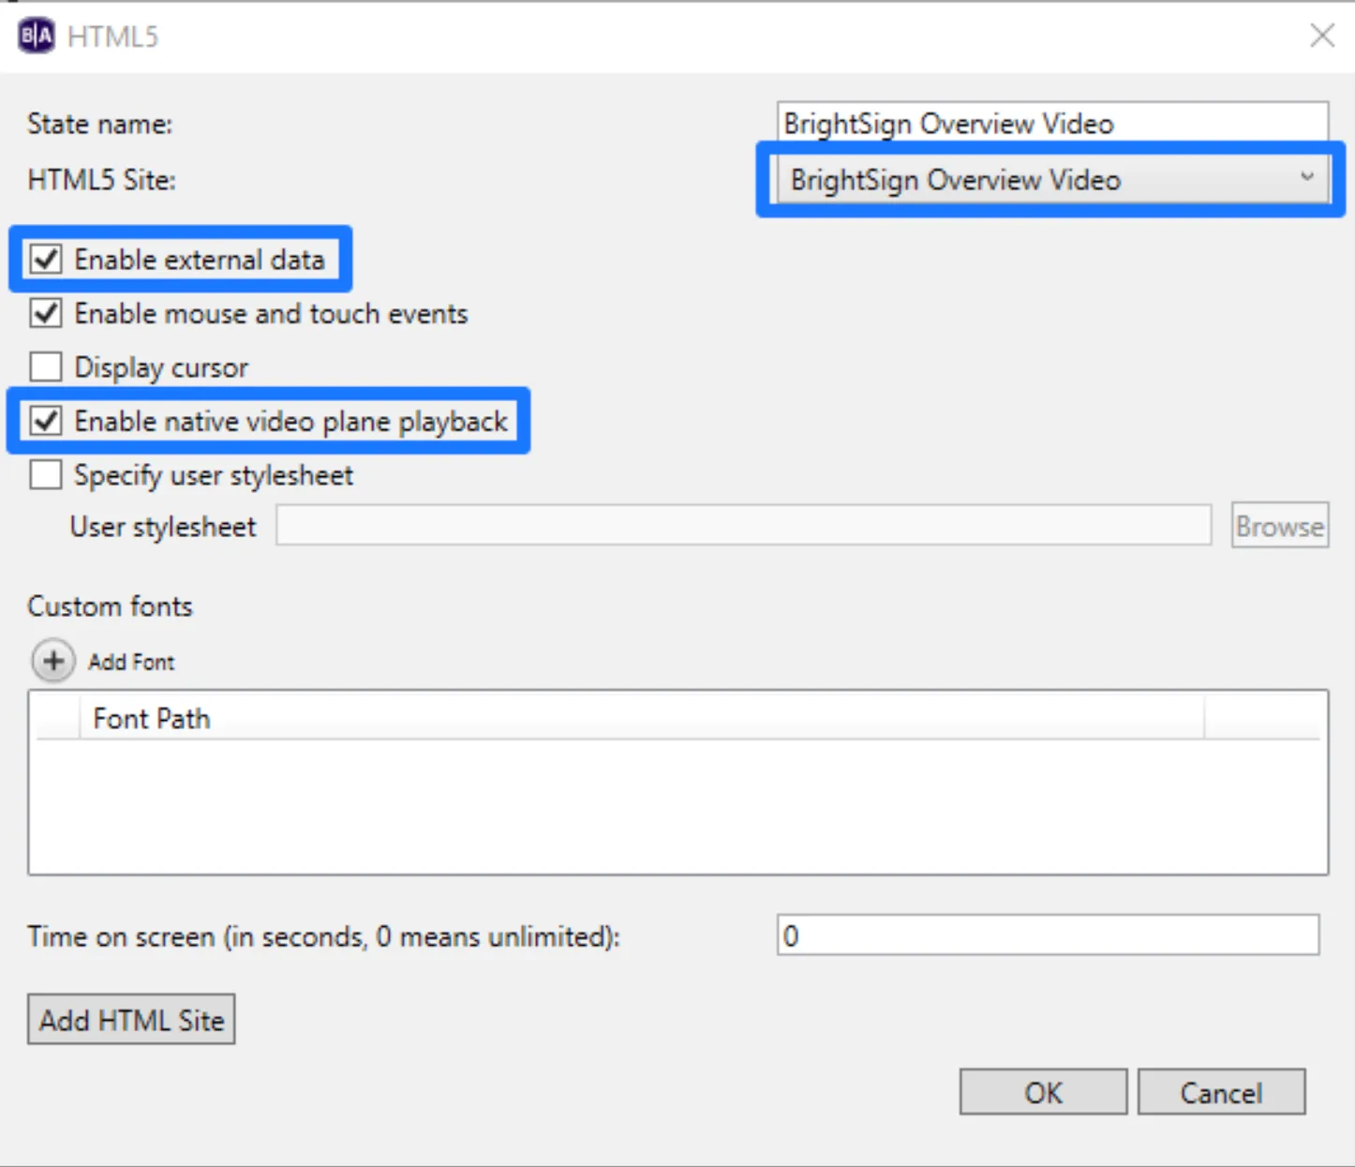
Task: Click the Font Path column header
Action: (151, 719)
